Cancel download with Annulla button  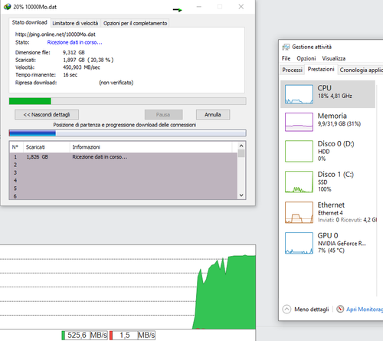213,115
